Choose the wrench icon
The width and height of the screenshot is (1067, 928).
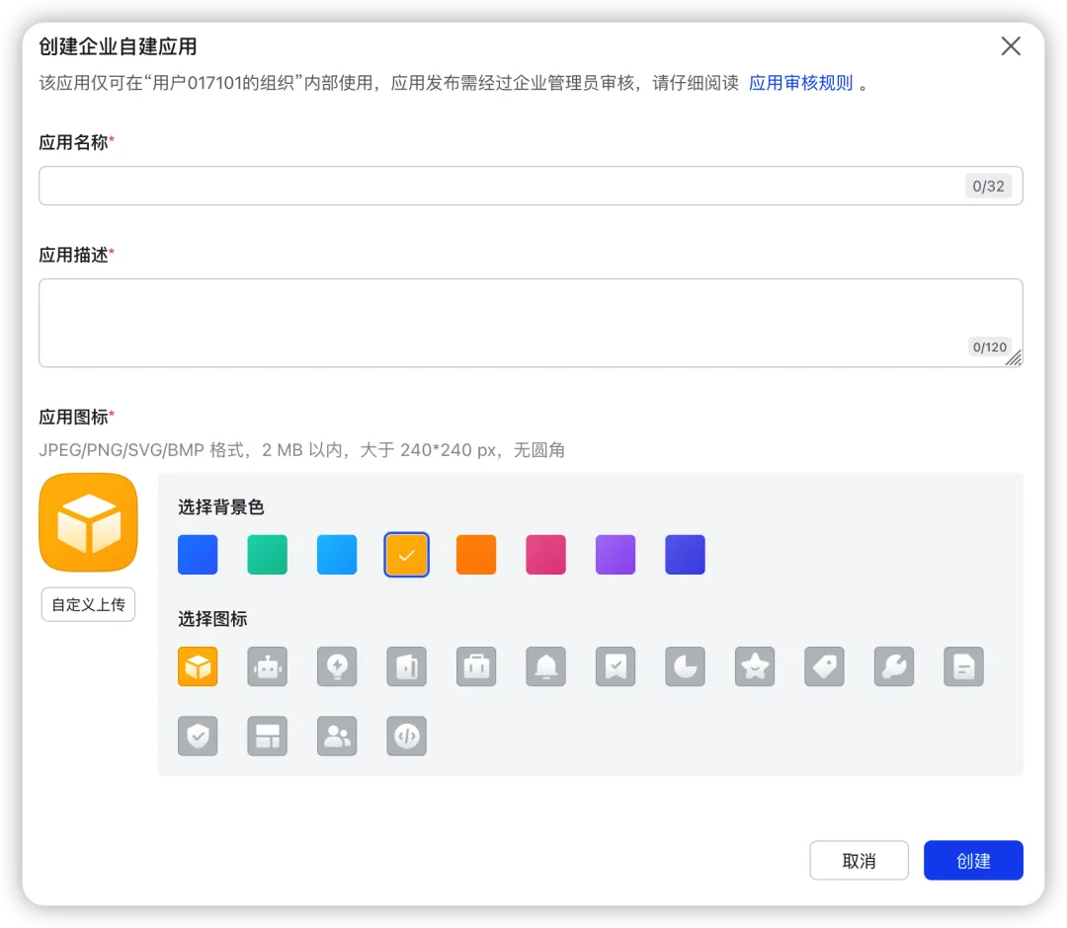894,666
